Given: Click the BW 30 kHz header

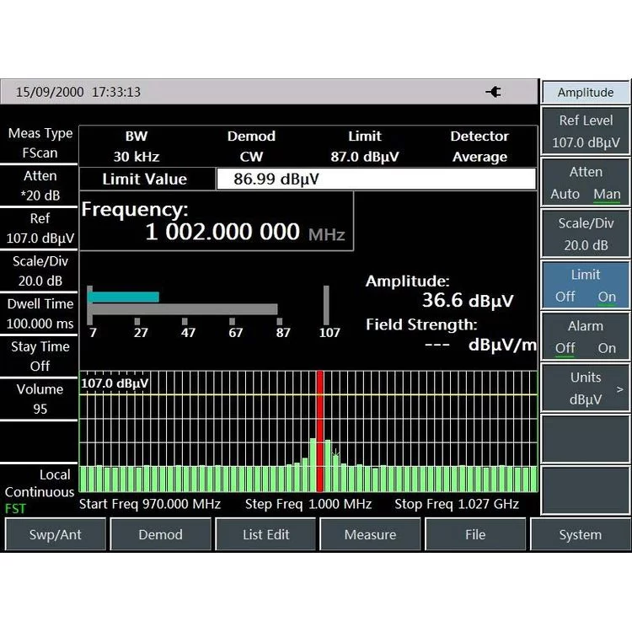Looking at the screenshot, I should point(137,147).
